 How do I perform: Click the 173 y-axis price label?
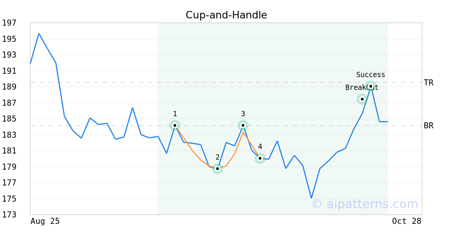[x=9, y=215]
